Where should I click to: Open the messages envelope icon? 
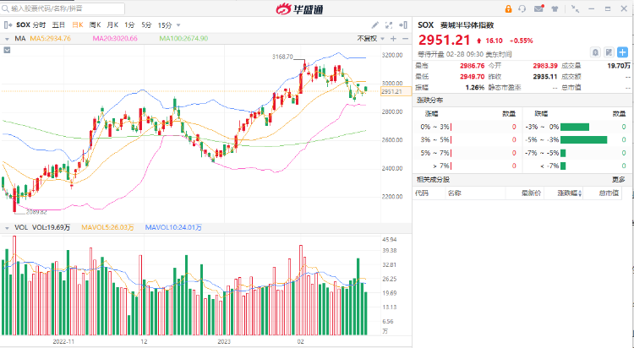click(538, 8)
